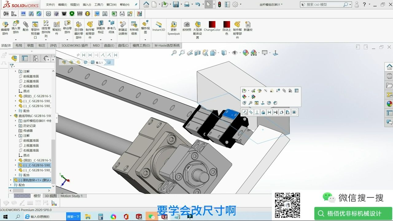Viewport: 393px width, 221px height.
Task: Open the Options gear dropdown arrow
Action: coord(240,4)
